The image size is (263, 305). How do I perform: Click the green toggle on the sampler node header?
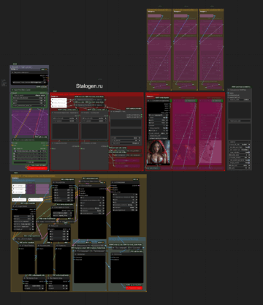(171, 100)
